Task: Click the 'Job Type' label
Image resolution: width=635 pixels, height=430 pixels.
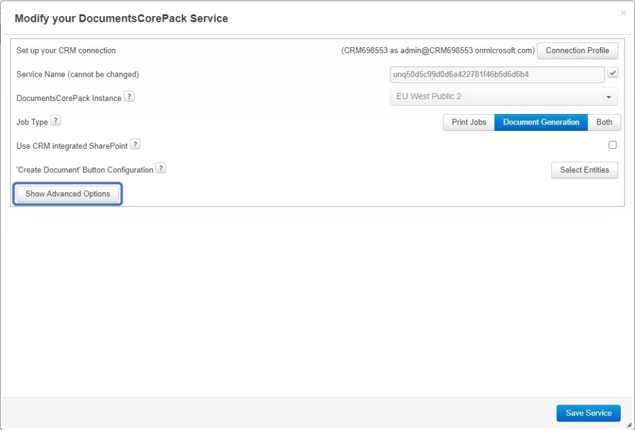Action: coord(32,122)
